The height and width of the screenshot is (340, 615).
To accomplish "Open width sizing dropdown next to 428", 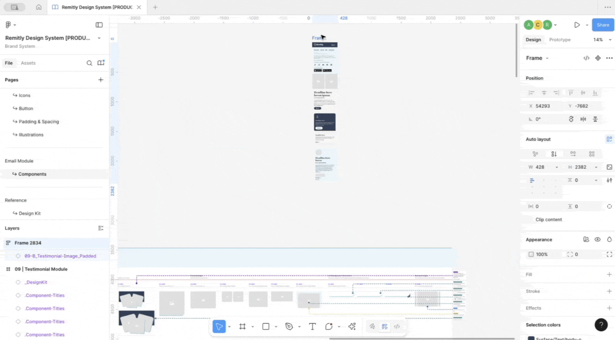I will click(x=557, y=167).
